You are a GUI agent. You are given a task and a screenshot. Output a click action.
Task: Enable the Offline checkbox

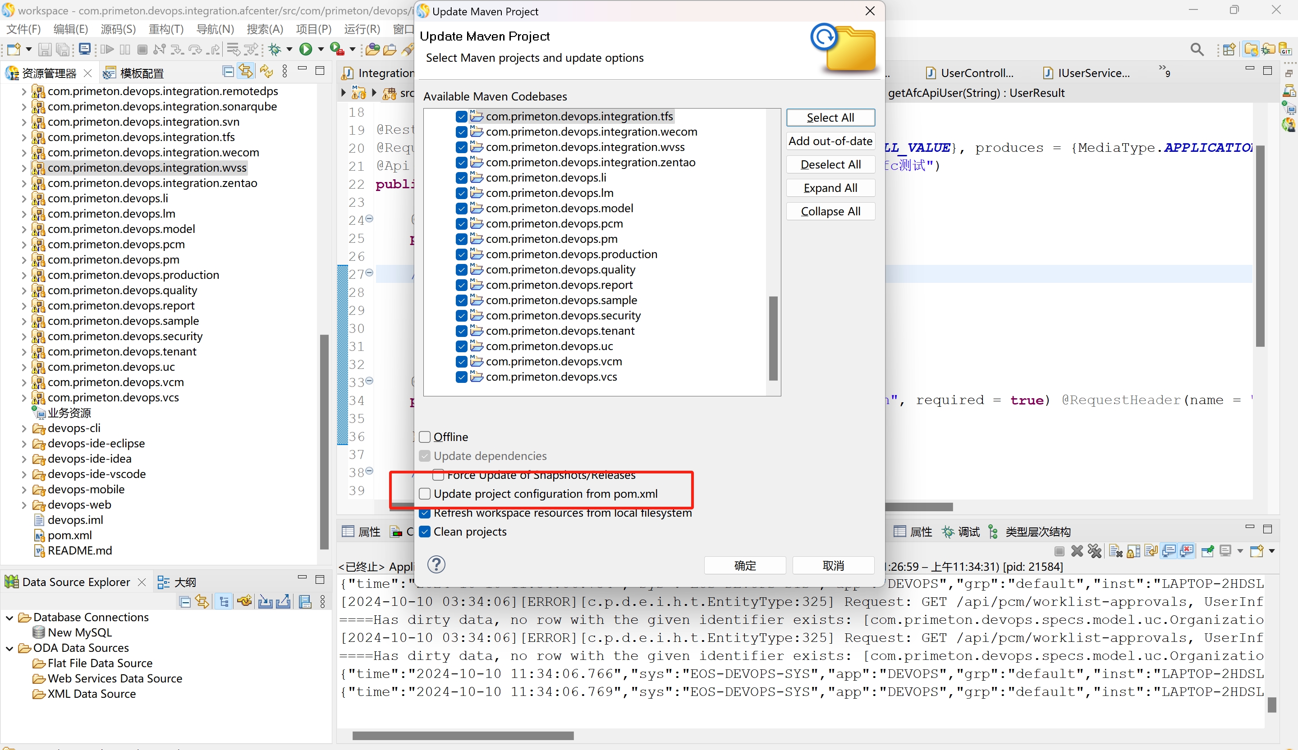point(424,437)
